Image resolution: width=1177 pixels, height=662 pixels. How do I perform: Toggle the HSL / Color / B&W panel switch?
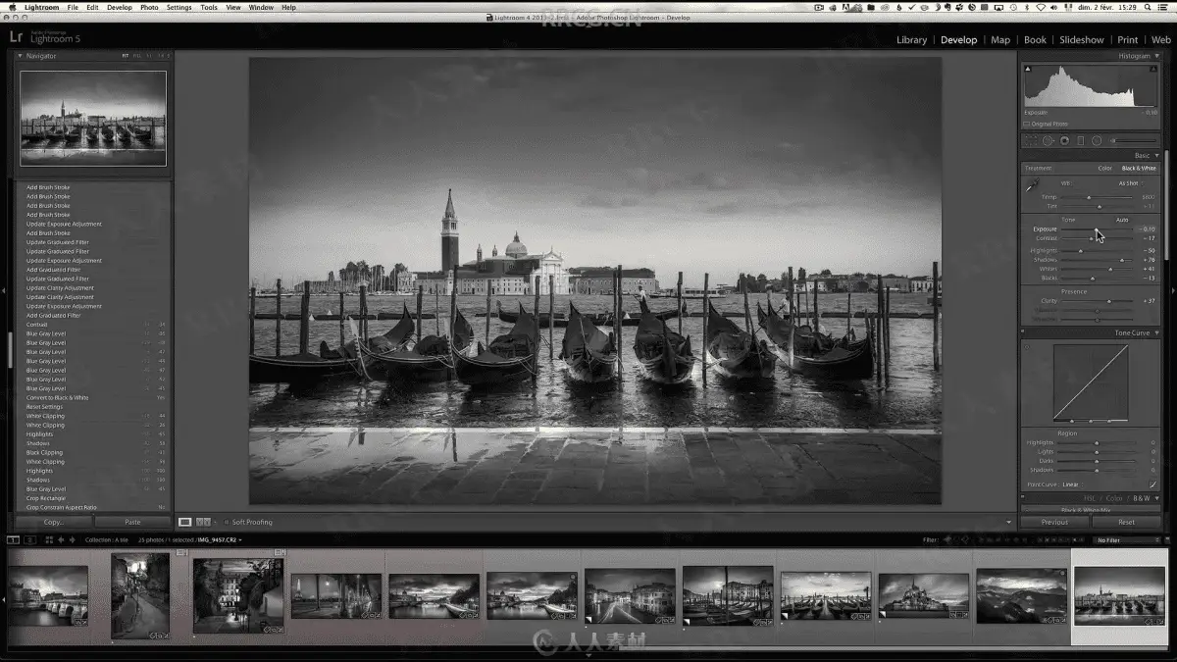click(x=1022, y=497)
